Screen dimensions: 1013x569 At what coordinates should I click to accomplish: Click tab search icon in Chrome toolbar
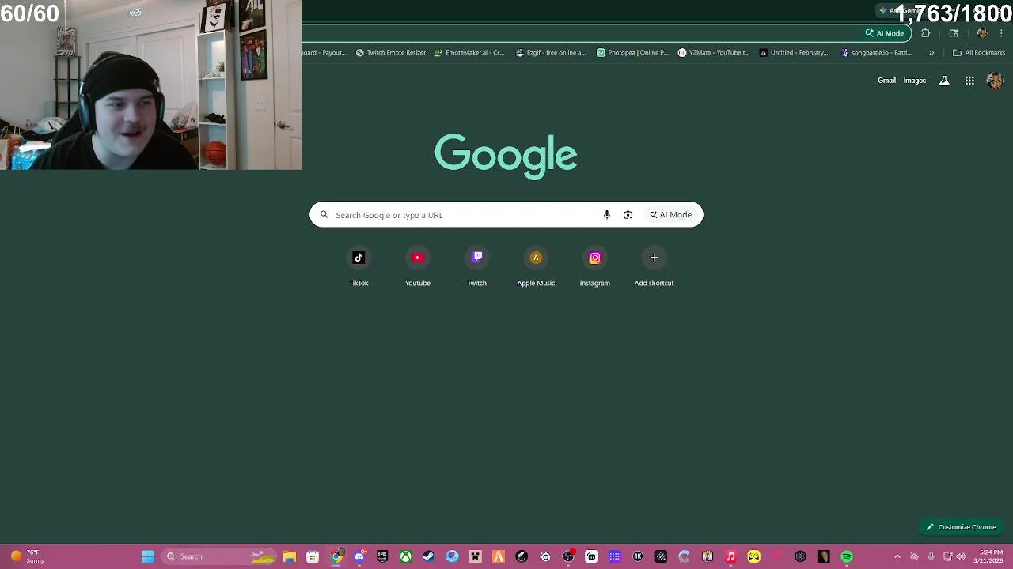pyautogui.click(x=954, y=33)
